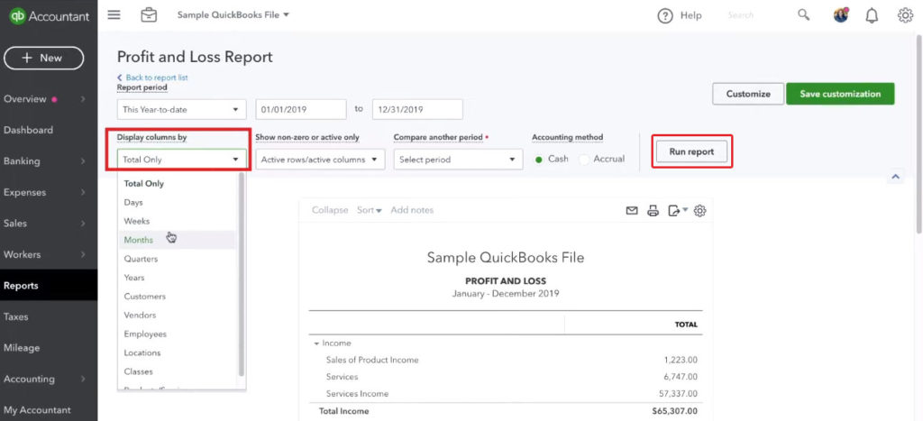The height and width of the screenshot is (421, 923).
Task: Open the Display columns by dropdown
Action: tap(181, 160)
